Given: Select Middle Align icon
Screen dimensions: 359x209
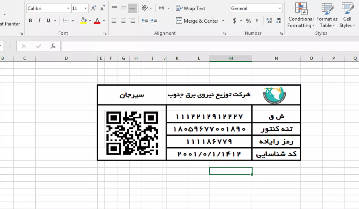Looking at the screenshot, I should tap(123, 8).
